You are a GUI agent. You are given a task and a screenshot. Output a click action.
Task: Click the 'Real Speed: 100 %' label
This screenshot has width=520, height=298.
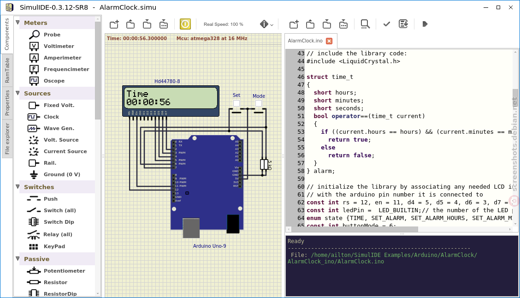click(x=223, y=24)
